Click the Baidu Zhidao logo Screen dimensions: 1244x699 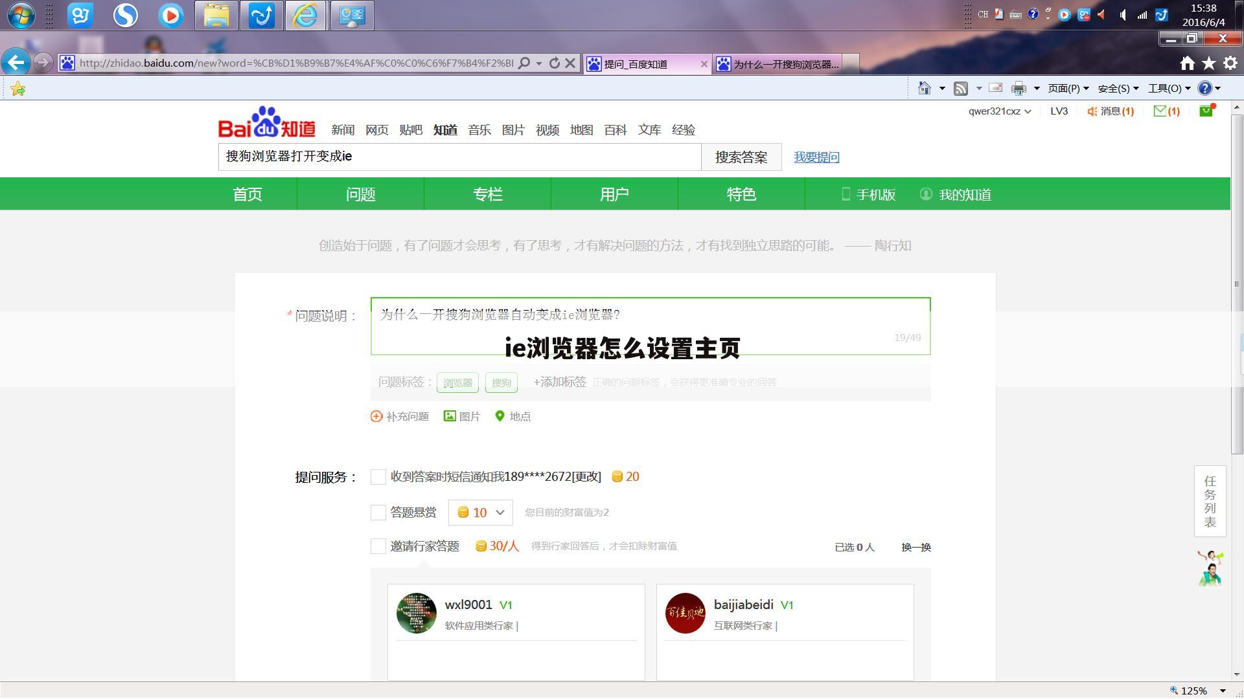tap(266, 124)
